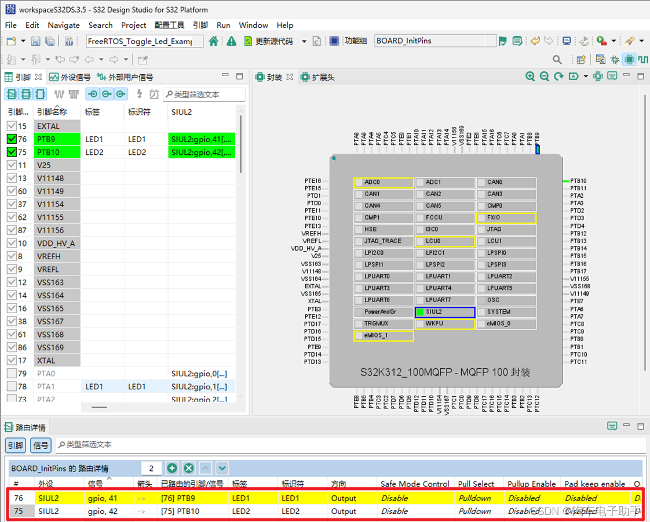Toggle the pin 17 XTAL checkbox
The image size is (650, 522).
pyautogui.click(x=12, y=360)
